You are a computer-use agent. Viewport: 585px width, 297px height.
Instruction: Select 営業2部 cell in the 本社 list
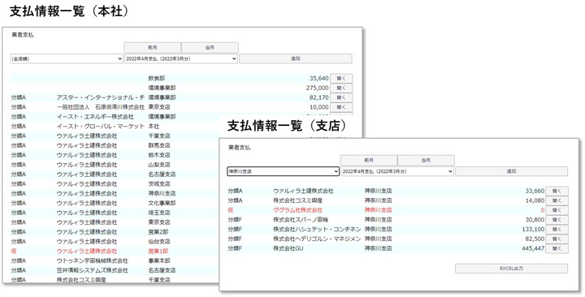pyautogui.click(x=158, y=233)
